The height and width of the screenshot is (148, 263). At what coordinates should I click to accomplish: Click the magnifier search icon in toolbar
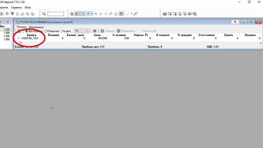pos(44,14)
